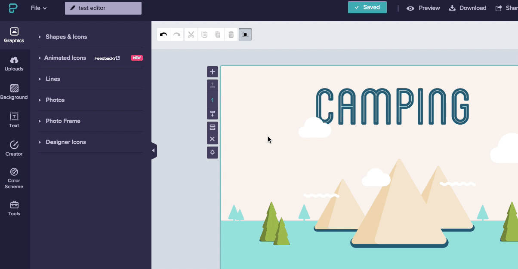The image size is (518, 269).
Task: Expand the Lines section
Action: tap(90, 79)
